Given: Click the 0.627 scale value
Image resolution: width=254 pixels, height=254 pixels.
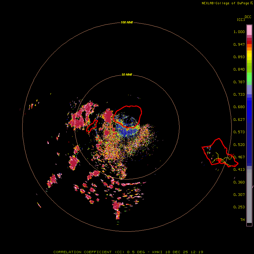Looking at the screenshot, I should coord(239,120).
